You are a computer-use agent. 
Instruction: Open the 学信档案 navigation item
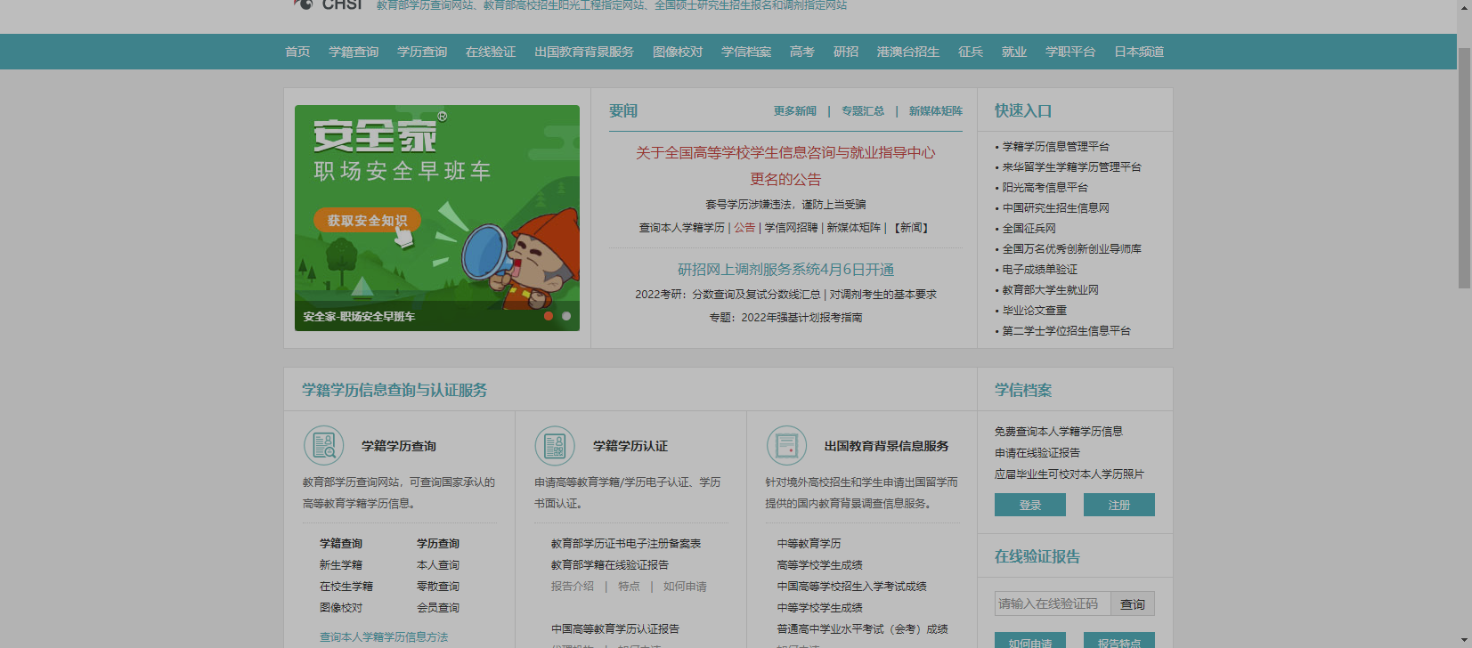click(x=746, y=52)
